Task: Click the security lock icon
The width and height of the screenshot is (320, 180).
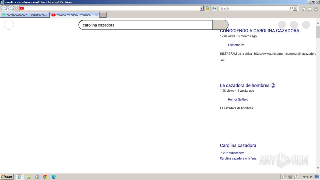Action: point(207,8)
